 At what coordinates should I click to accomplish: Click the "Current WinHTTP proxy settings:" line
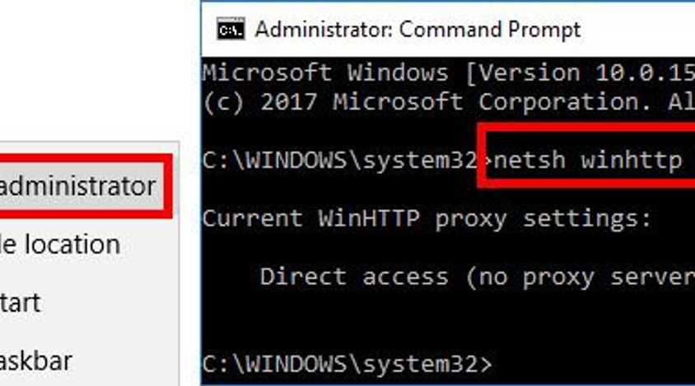click(427, 218)
